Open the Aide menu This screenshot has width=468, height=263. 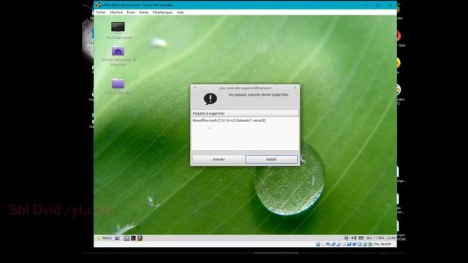point(180,12)
